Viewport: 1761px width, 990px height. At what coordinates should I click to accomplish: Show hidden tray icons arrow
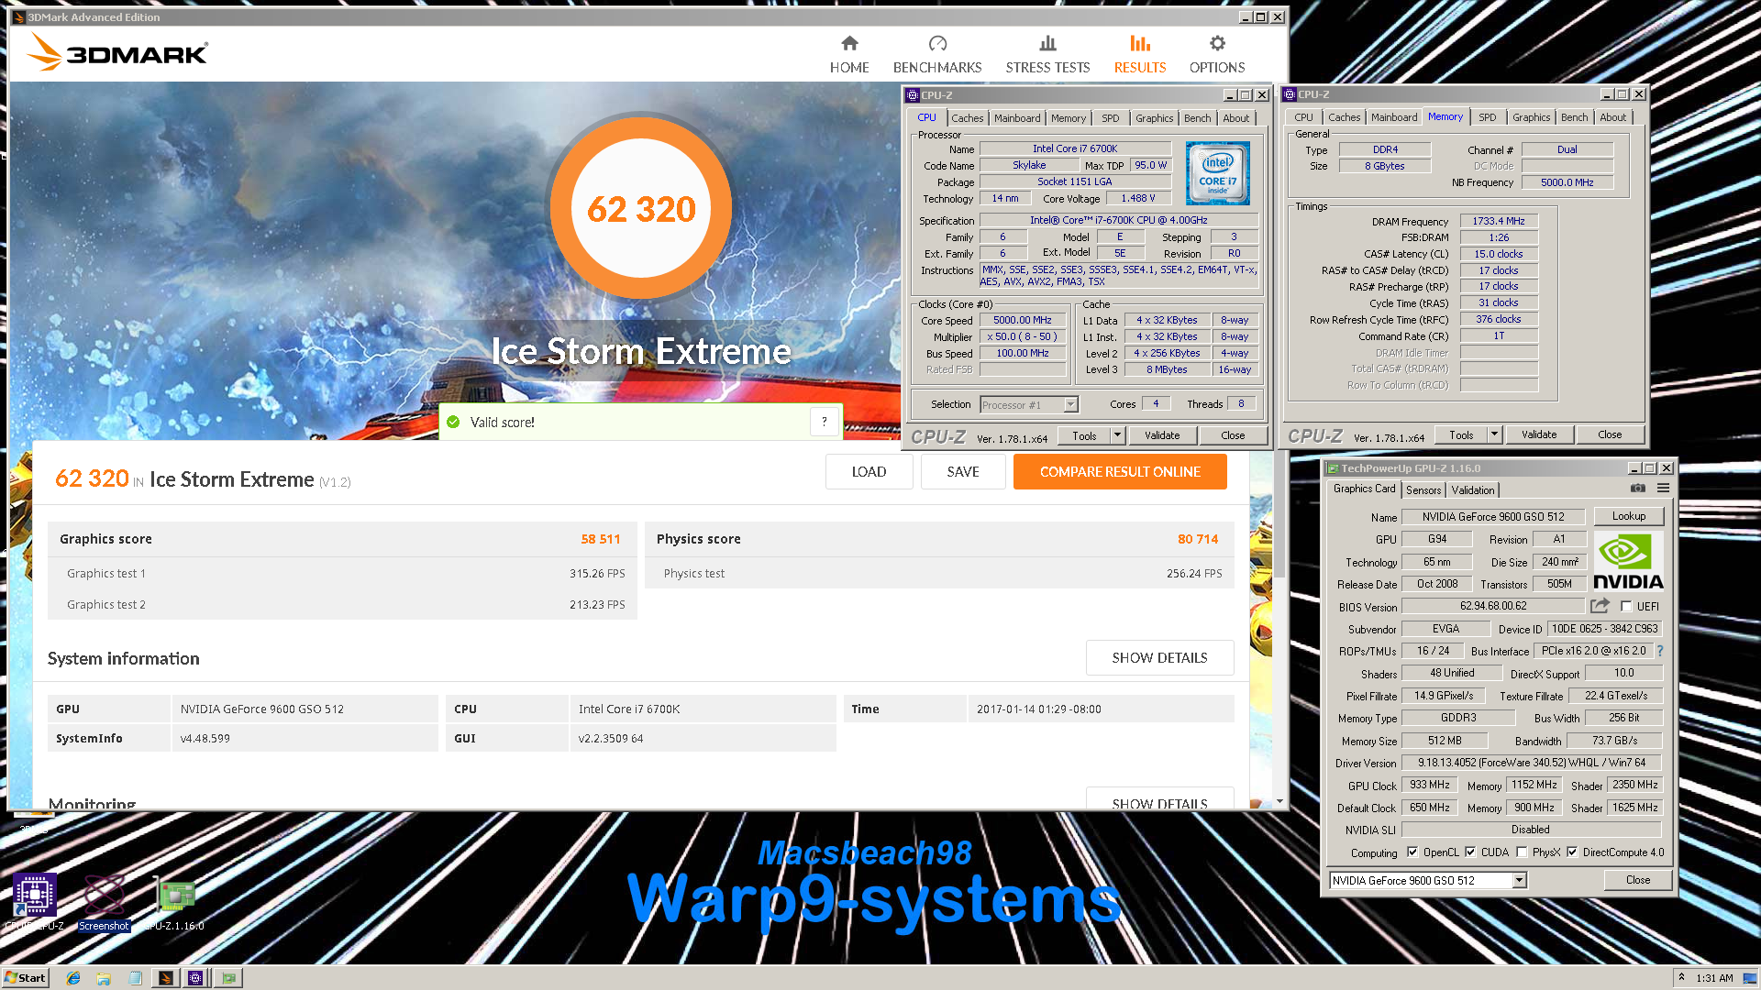(x=1681, y=977)
